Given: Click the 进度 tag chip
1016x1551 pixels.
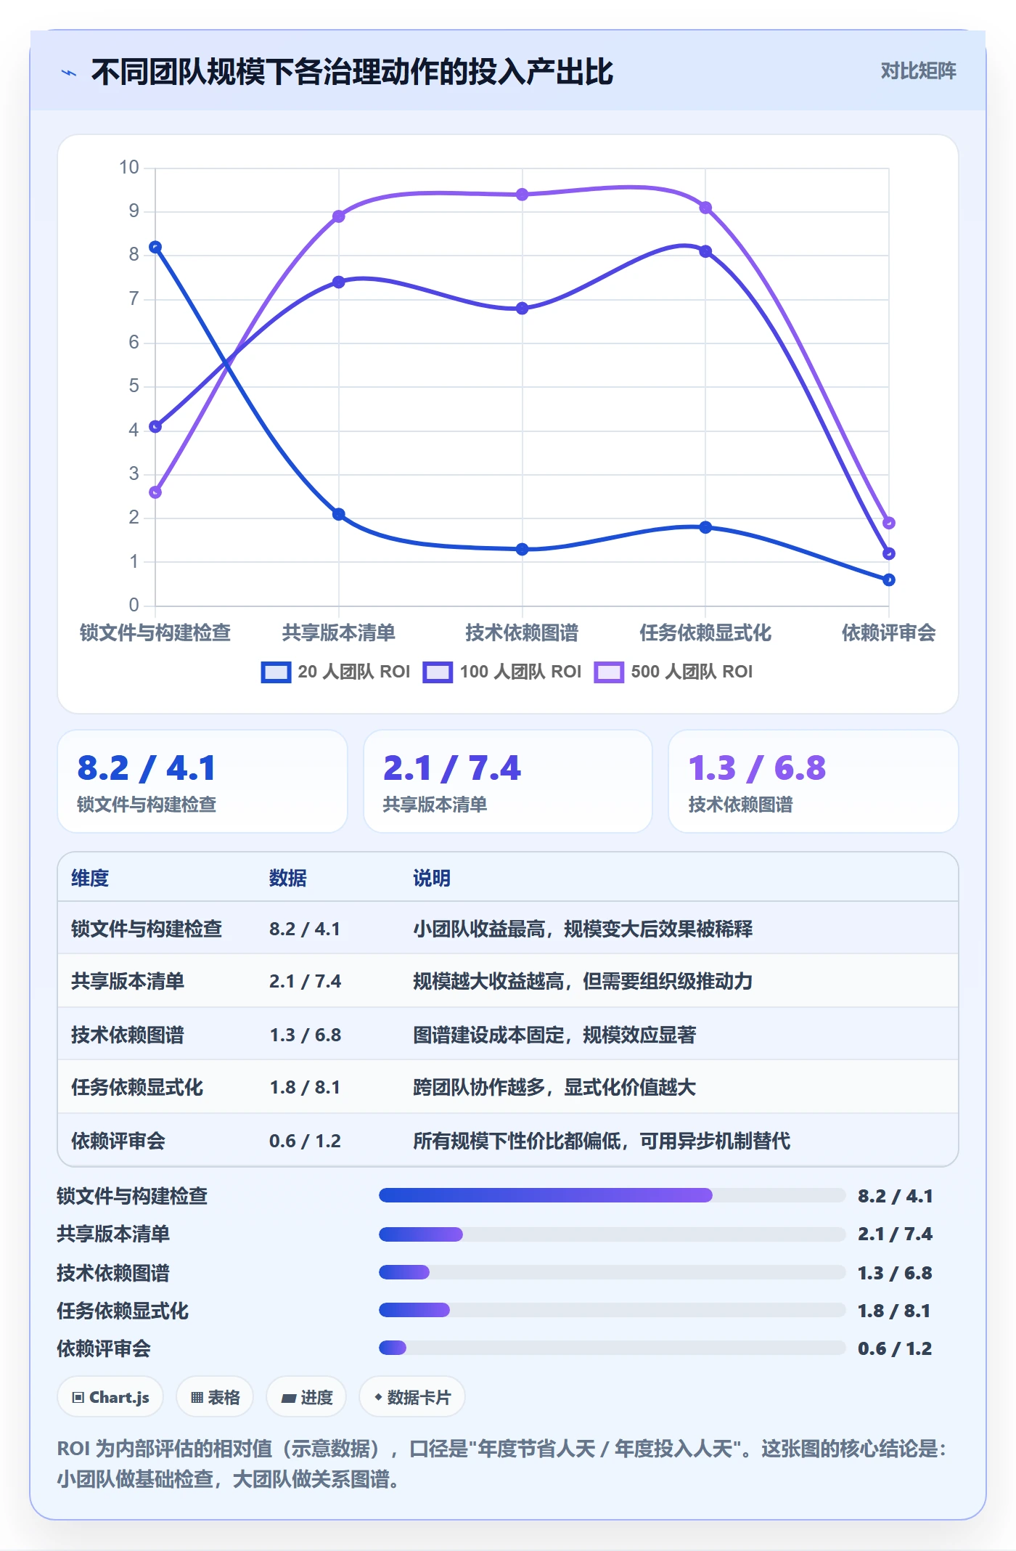Looking at the screenshot, I should click(306, 1397).
